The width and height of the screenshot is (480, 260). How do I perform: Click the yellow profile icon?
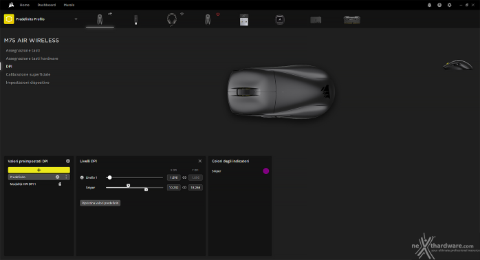(x=9, y=19)
